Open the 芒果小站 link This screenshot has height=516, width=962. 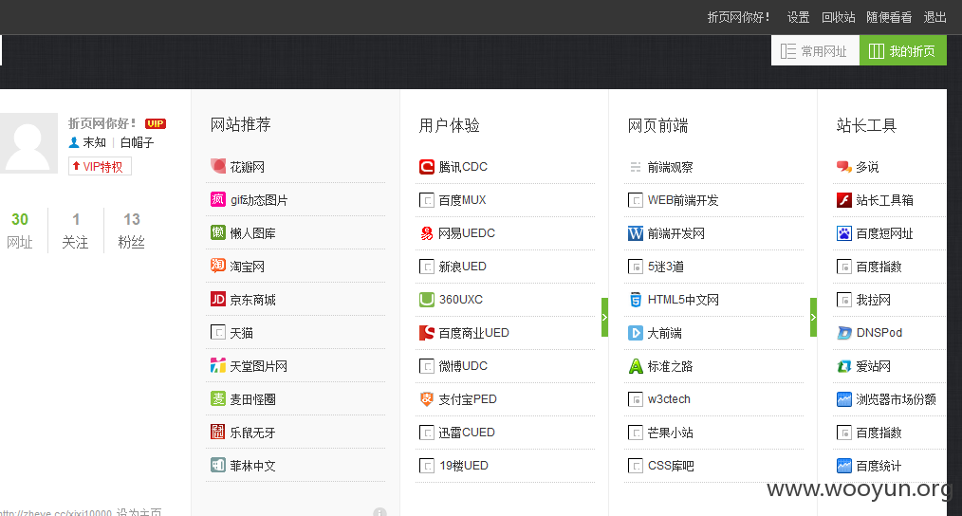(670, 433)
